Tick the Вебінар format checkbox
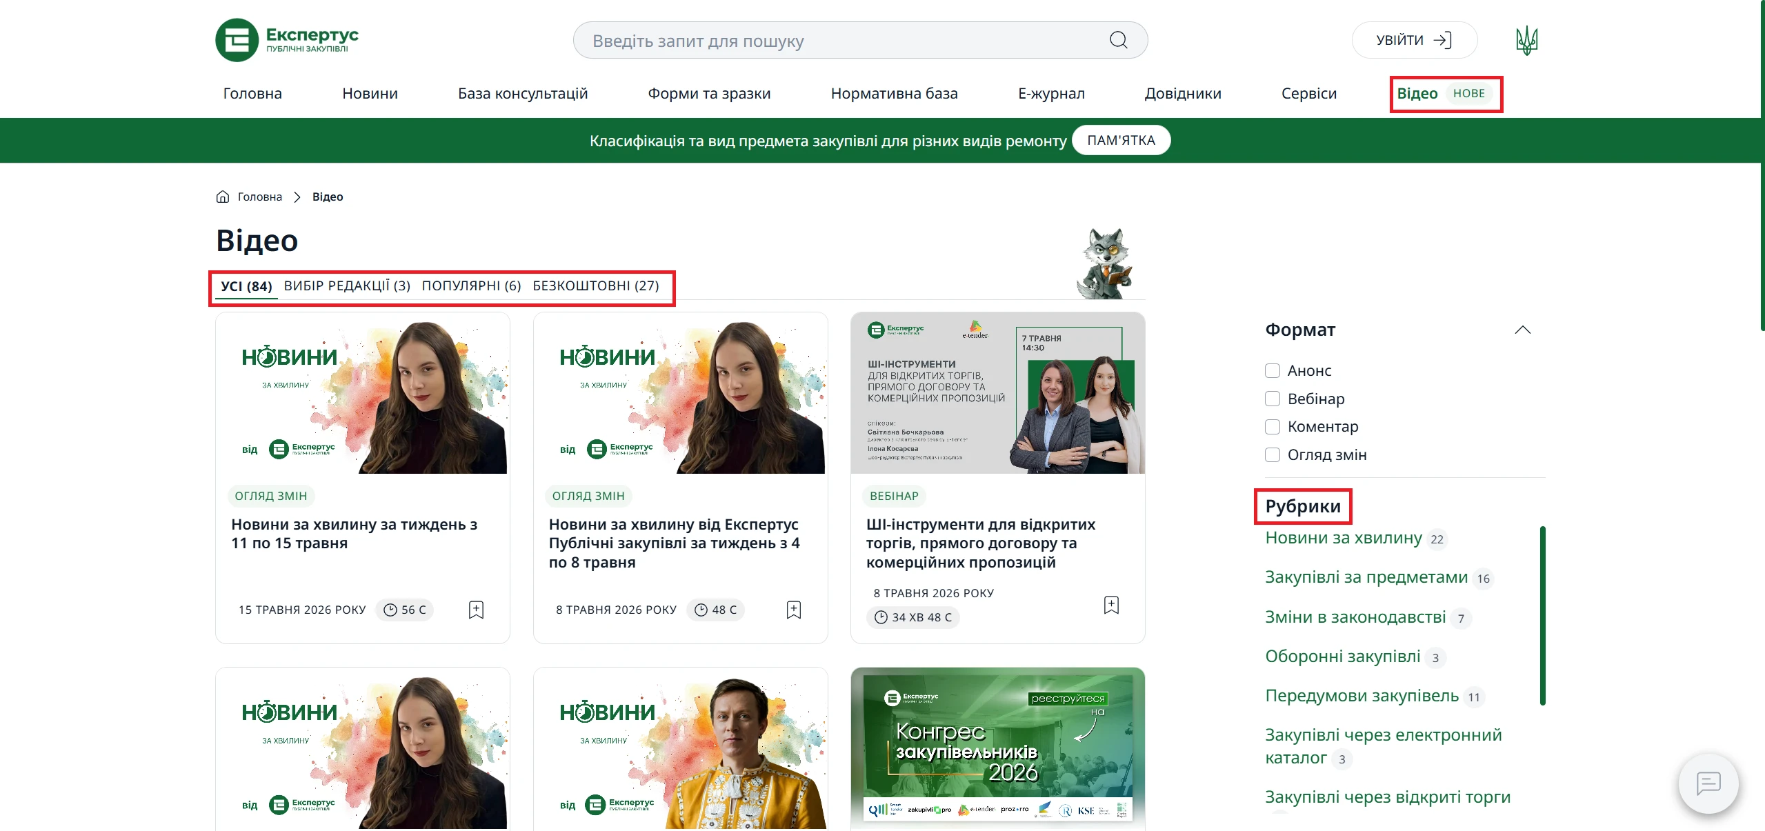Image resolution: width=1765 pixels, height=831 pixels. [1273, 399]
